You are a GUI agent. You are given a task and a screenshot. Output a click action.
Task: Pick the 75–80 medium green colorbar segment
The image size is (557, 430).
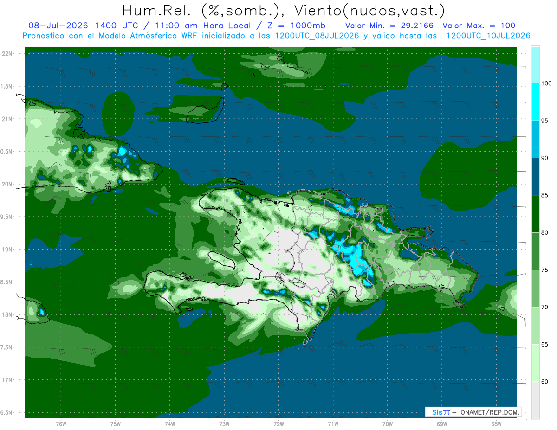535,251
